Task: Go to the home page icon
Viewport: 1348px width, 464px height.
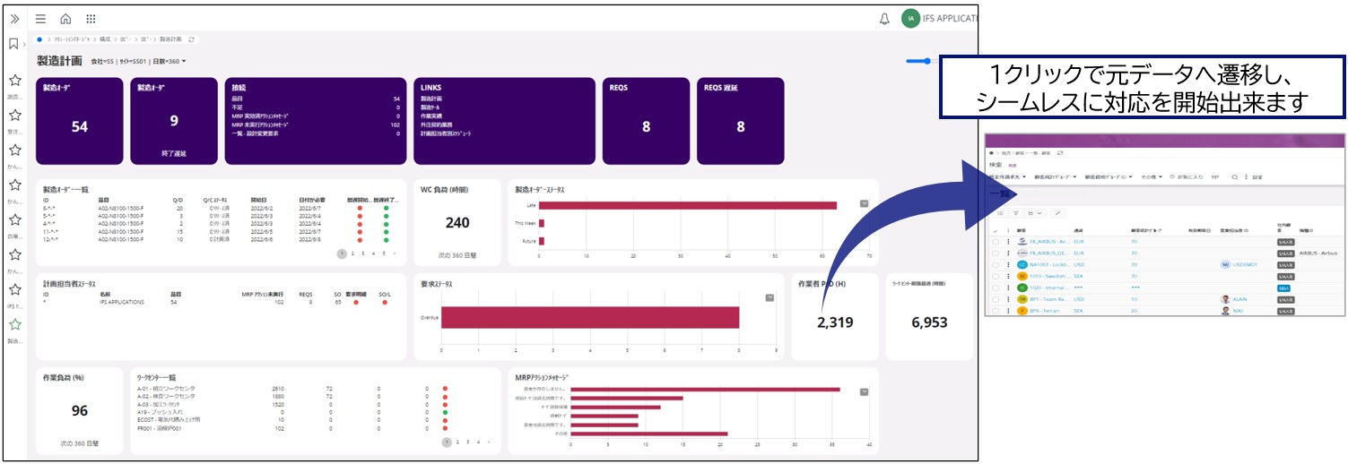Action: tap(65, 19)
